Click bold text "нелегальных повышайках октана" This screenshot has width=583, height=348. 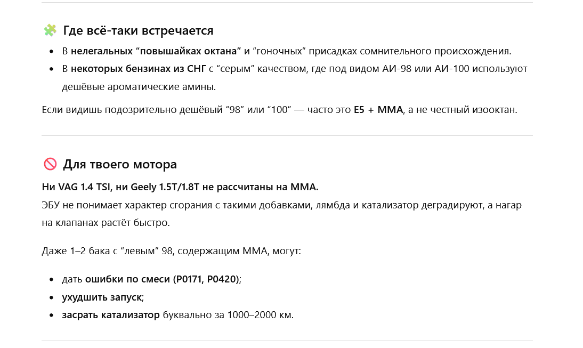156,52
